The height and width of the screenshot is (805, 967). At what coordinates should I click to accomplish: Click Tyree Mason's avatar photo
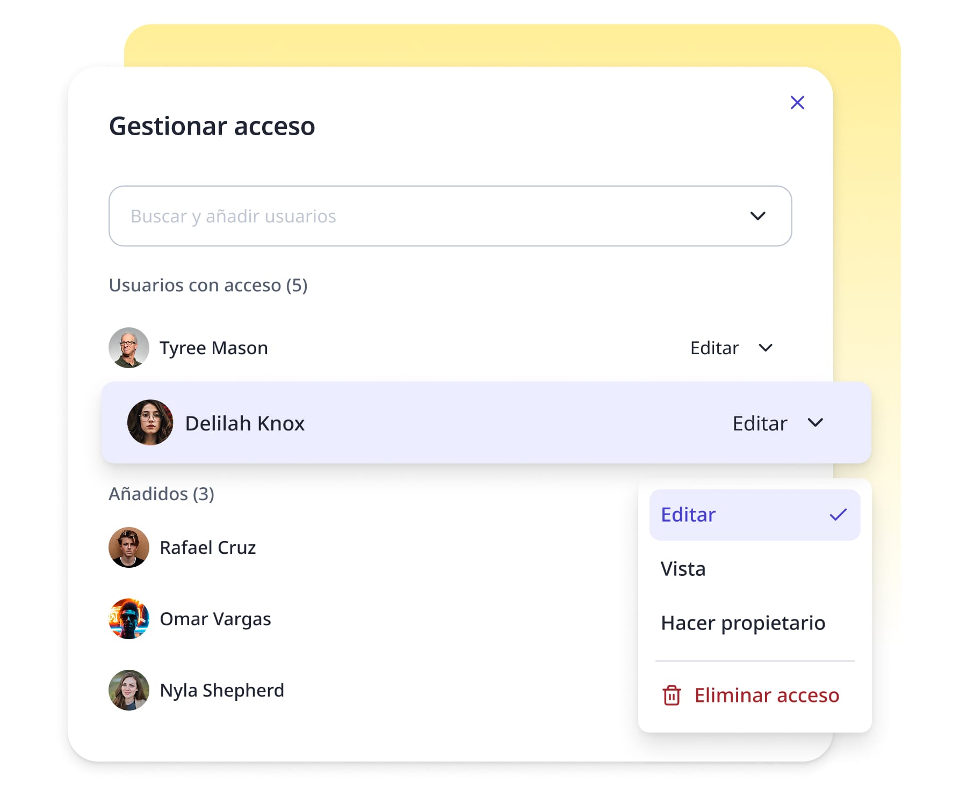point(129,348)
